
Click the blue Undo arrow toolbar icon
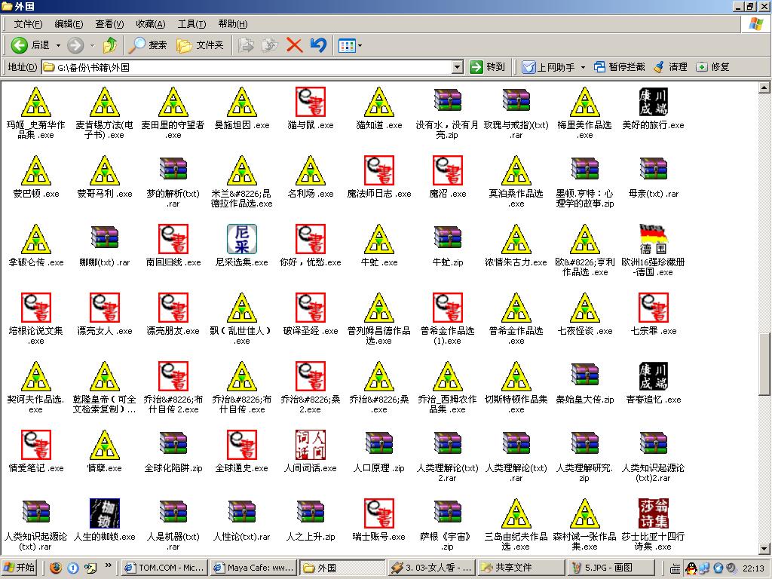tap(318, 45)
